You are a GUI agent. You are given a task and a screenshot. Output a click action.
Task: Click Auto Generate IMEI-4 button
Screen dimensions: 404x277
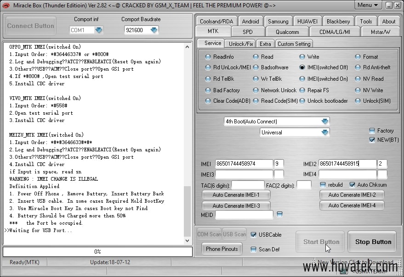click(352, 205)
